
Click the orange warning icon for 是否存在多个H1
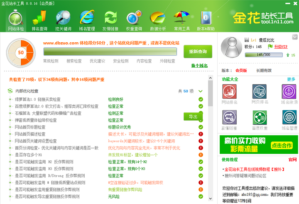[x=201, y=155]
